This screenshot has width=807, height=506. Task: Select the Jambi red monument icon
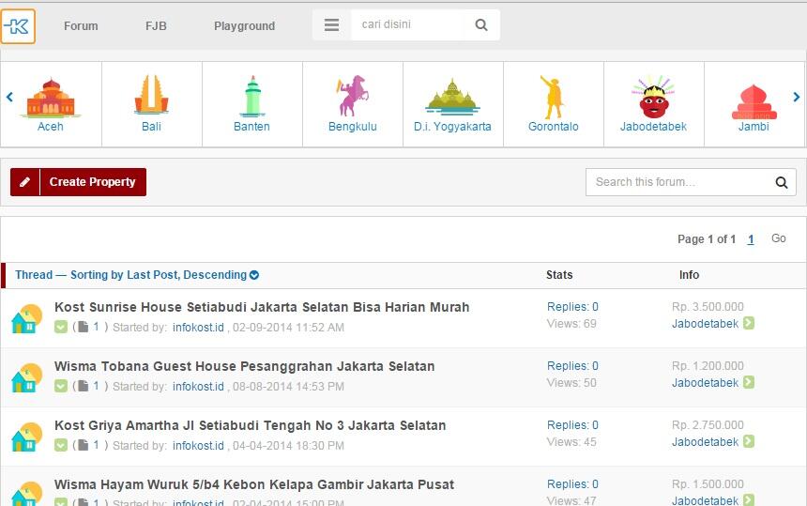754,102
